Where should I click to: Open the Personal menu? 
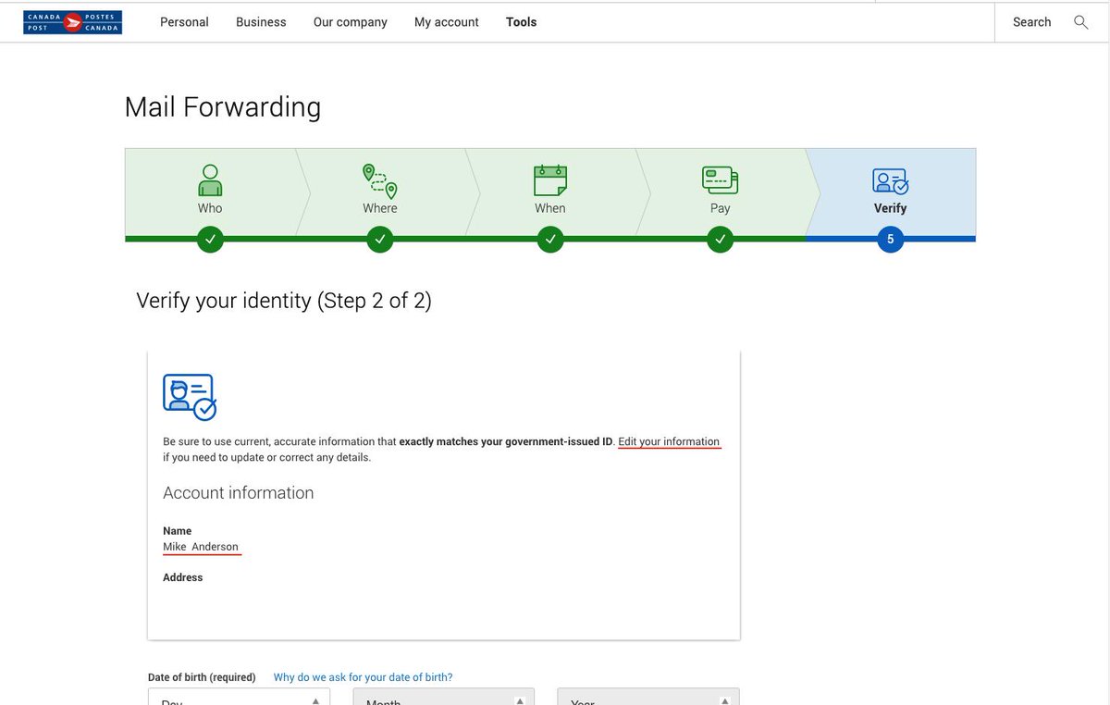[x=184, y=21]
